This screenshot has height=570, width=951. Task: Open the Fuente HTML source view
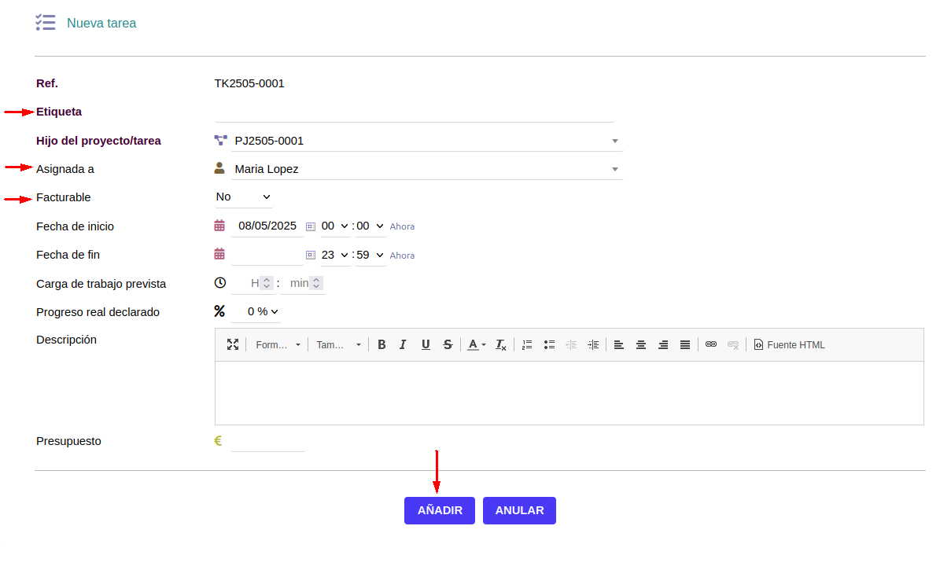pos(789,344)
